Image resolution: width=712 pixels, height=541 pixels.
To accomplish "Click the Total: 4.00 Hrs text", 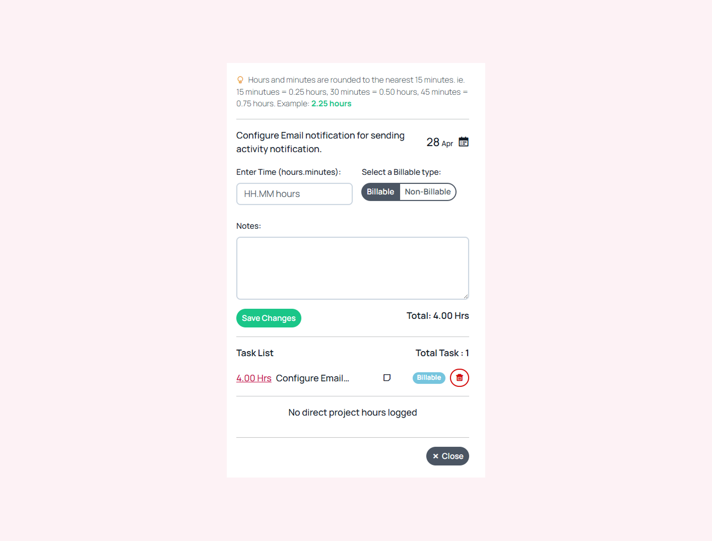I will click(x=437, y=316).
